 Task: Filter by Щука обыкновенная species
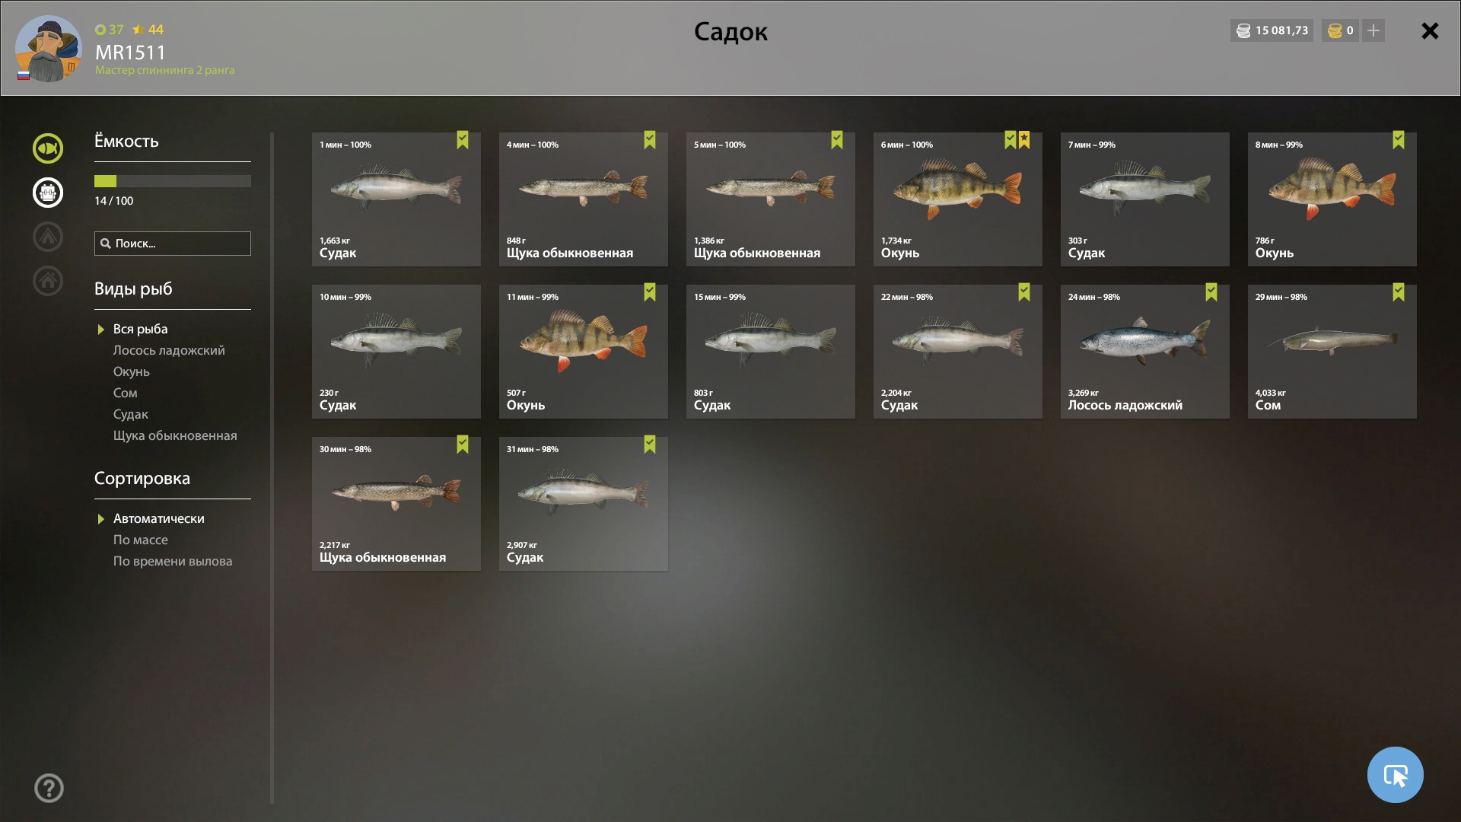pos(175,435)
